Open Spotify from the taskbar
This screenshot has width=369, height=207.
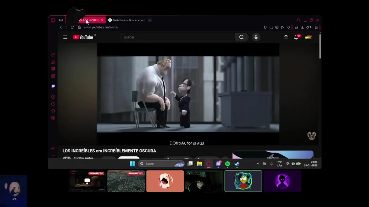tap(227, 164)
